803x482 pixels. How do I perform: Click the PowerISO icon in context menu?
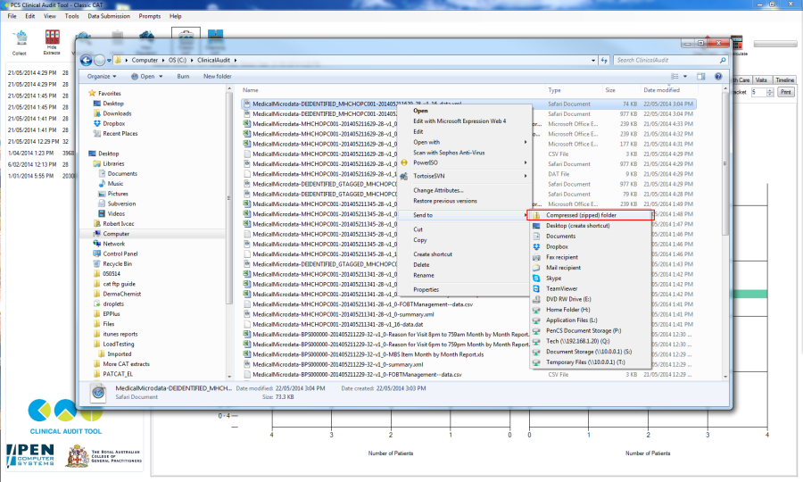404,162
